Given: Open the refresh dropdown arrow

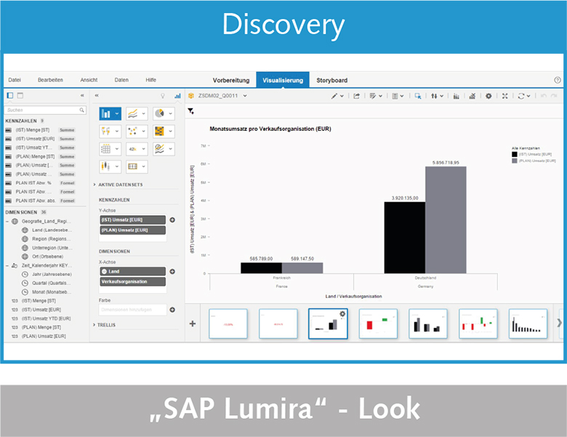Looking at the screenshot, I should 528,96.
